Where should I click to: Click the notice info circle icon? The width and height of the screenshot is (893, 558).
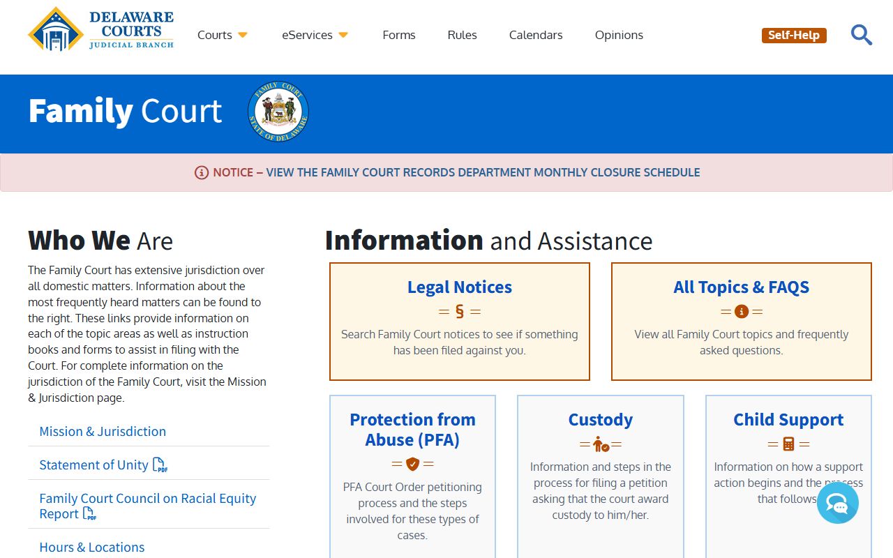(202, 172)
